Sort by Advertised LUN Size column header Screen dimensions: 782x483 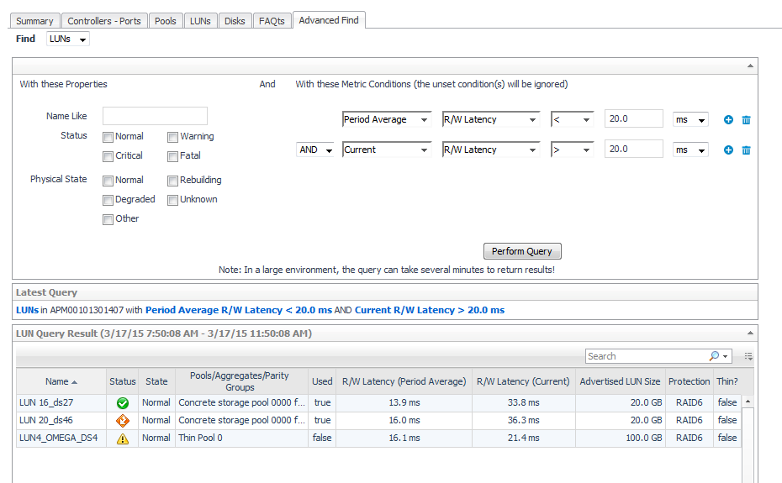(x=620, y=382)
